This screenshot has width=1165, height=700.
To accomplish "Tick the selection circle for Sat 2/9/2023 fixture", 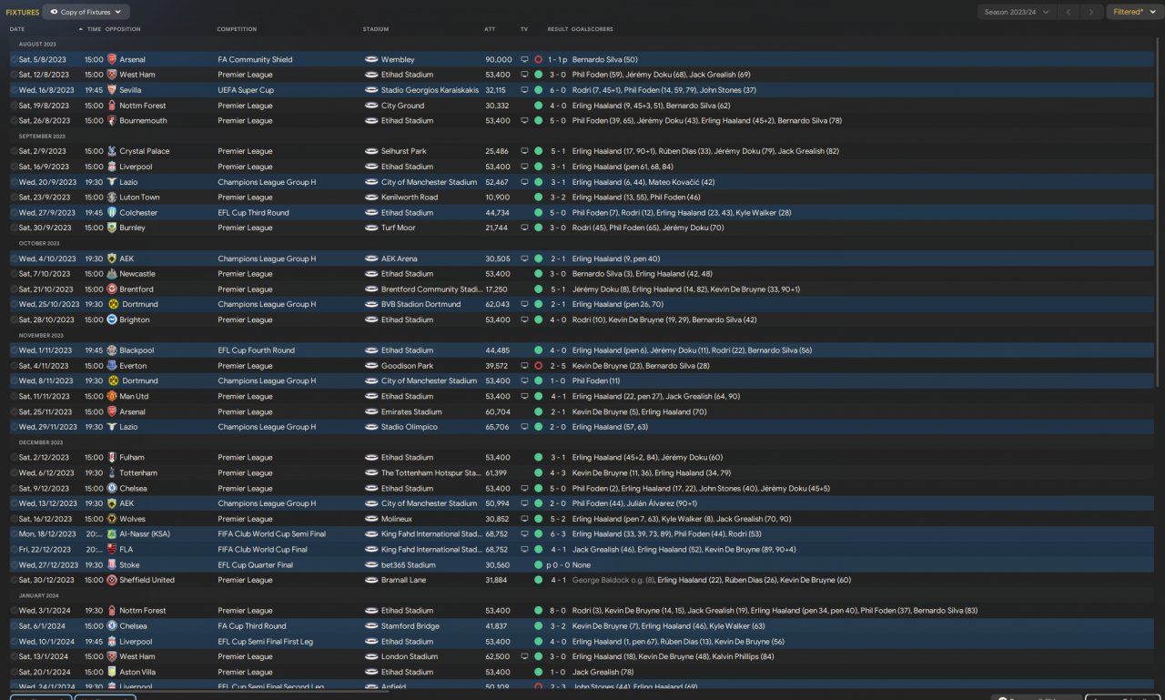I will [x=14, y=151].
